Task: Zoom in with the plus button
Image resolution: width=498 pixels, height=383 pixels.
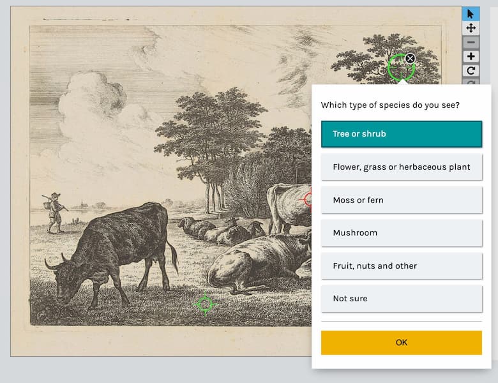Action: click(x=471, y=56)
